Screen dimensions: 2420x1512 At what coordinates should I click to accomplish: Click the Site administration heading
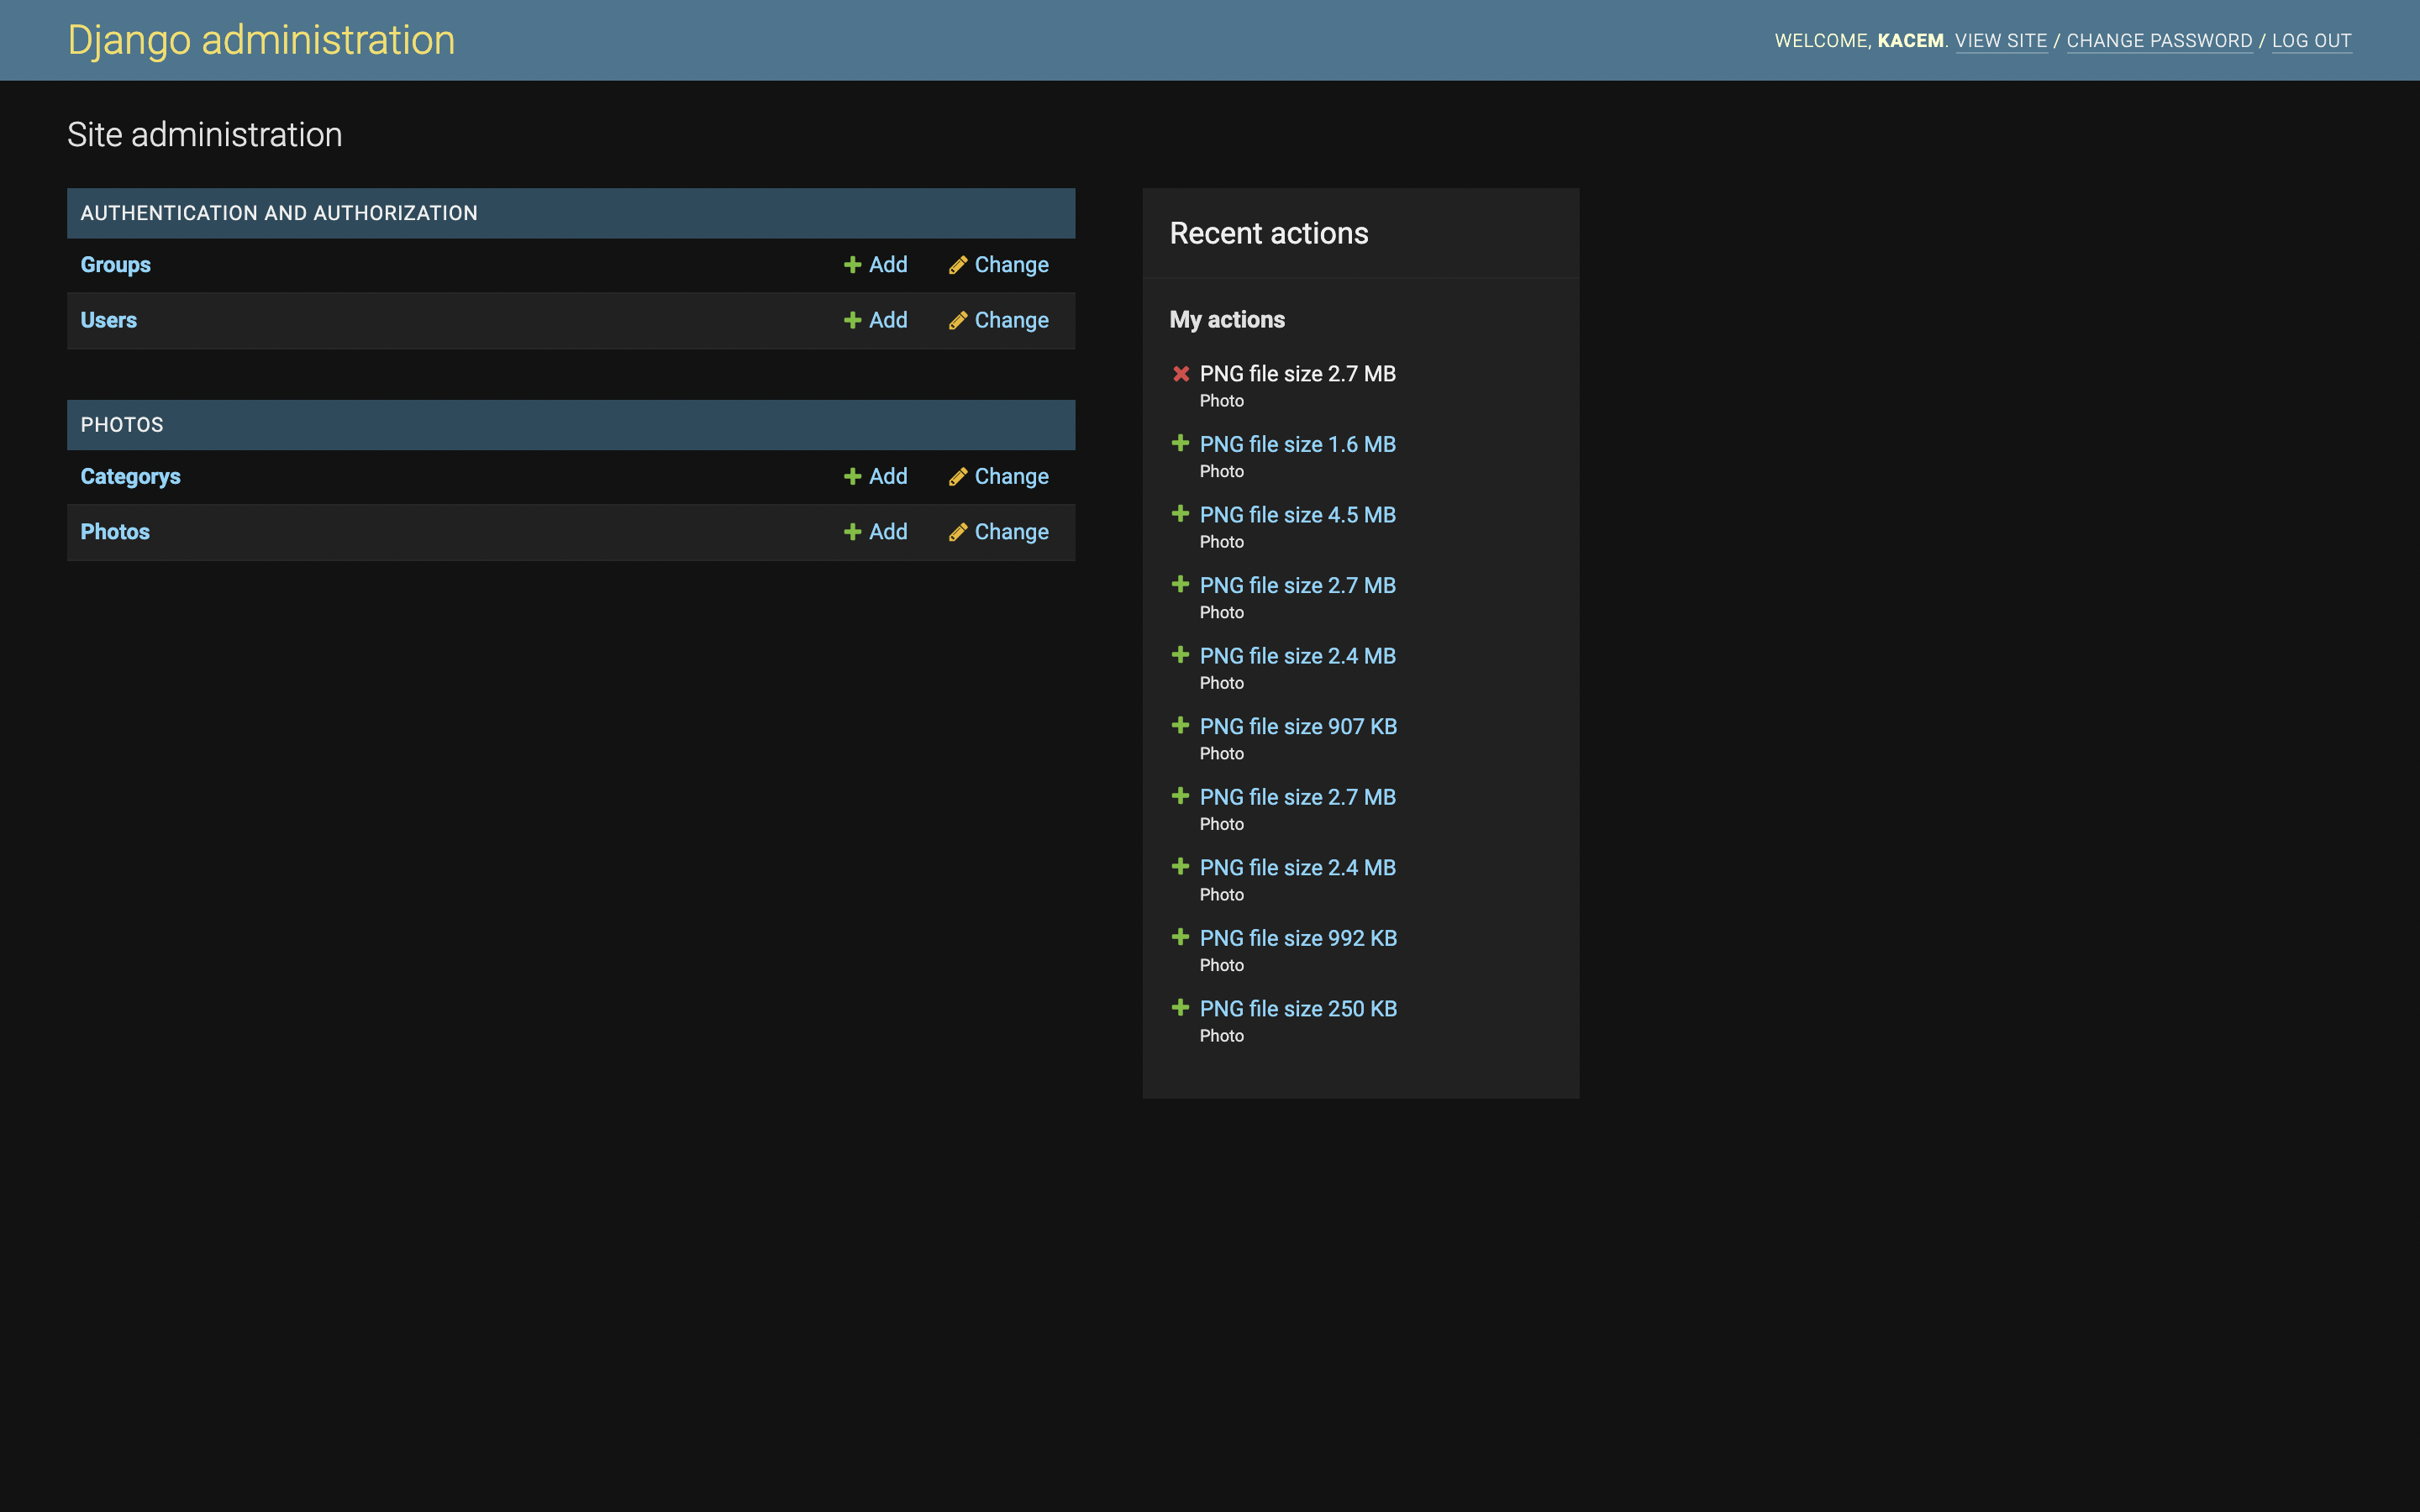(204, 135)
